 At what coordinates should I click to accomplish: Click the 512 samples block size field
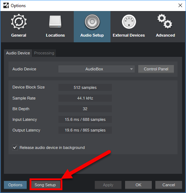[85, 87]
